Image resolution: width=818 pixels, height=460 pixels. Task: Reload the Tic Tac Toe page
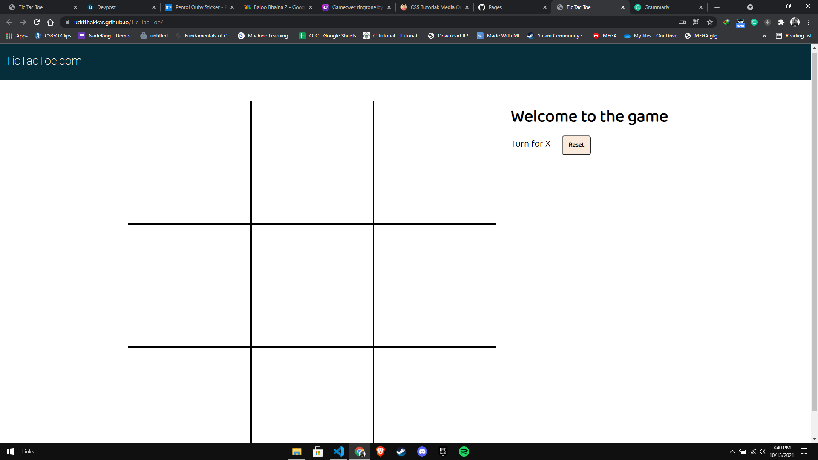coord(37,22)
